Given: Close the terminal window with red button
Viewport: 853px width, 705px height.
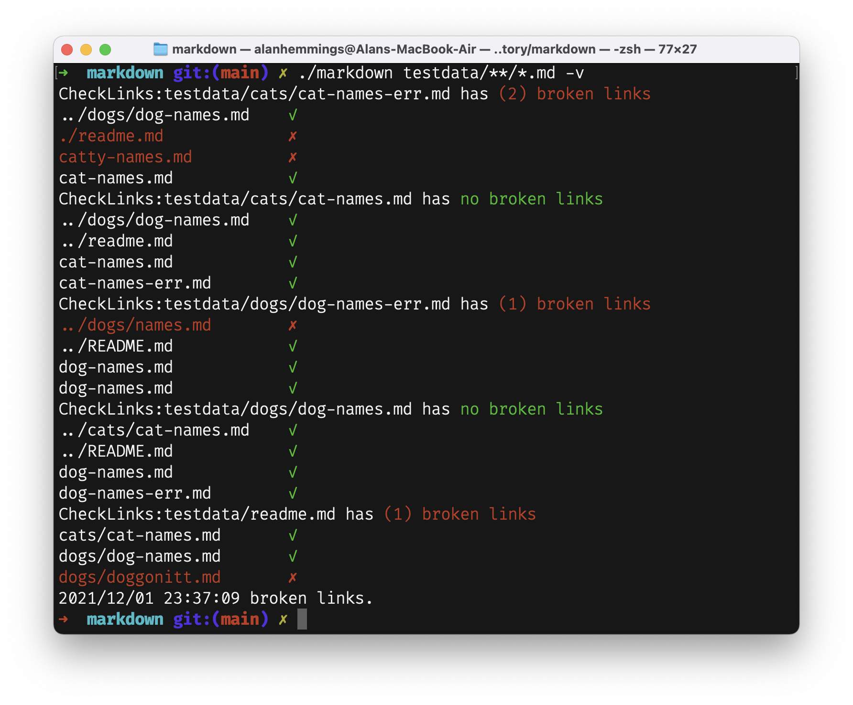Looking at the screenshot, I should (x=67, y=50).
